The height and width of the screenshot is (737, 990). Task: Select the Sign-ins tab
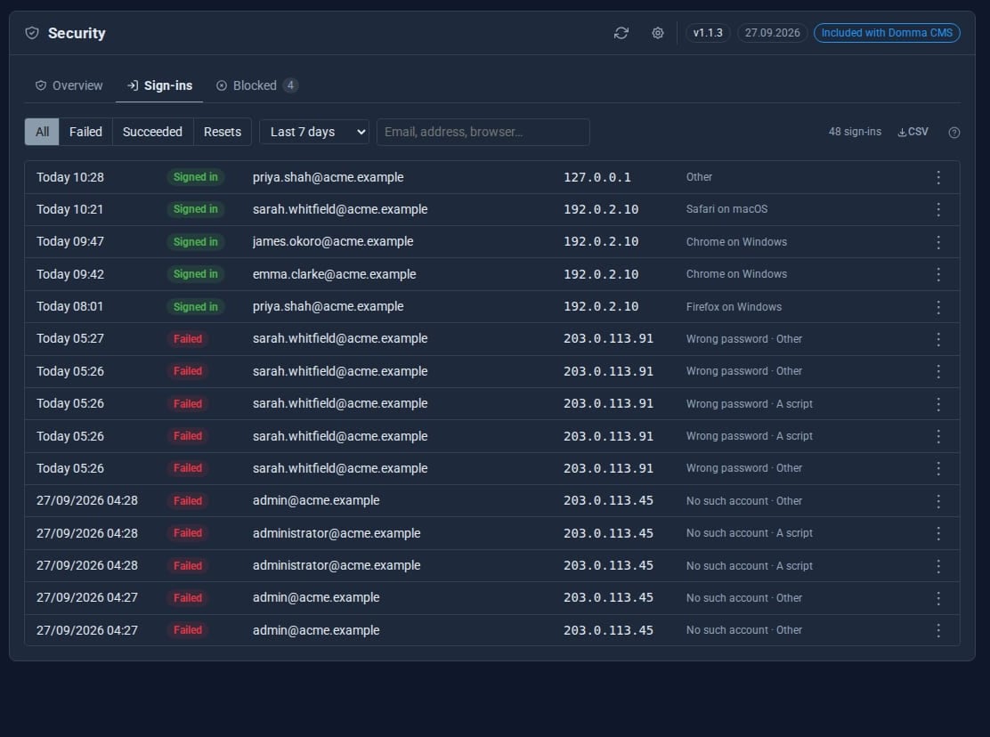coord(159,85)
